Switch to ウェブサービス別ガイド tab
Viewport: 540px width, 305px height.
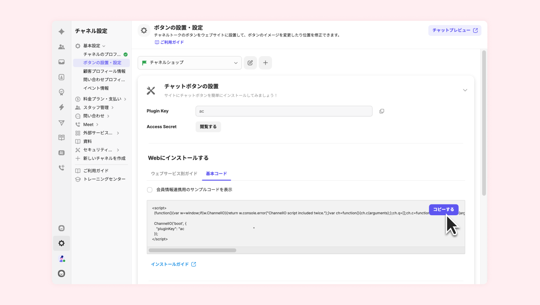tap(174, 174)
